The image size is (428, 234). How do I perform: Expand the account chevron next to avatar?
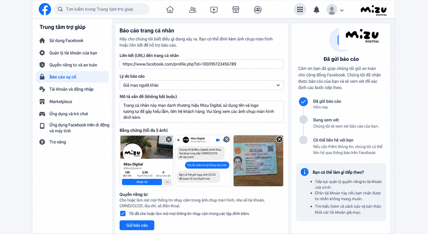(342, 10)
